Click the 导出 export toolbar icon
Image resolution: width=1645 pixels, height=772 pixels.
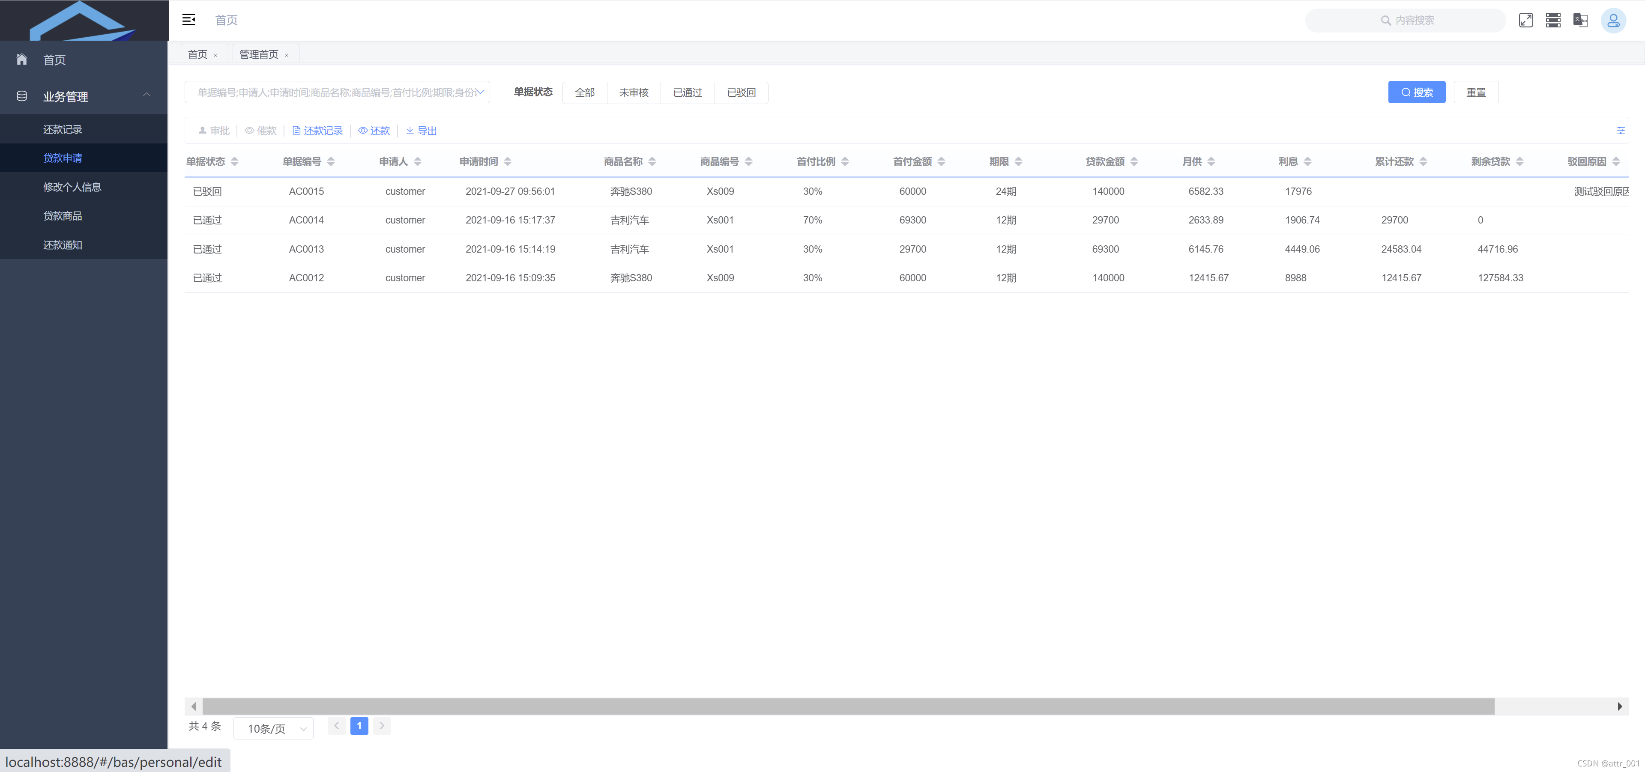pos(422,131)
